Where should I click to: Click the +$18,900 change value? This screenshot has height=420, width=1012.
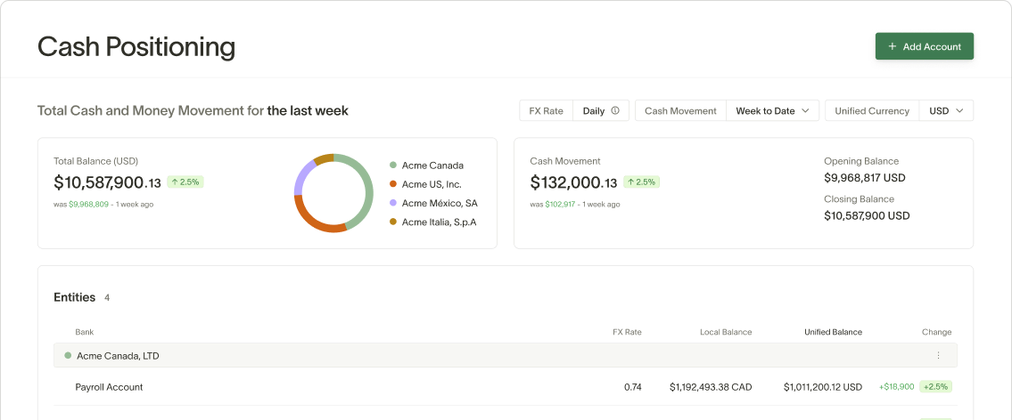896,387
